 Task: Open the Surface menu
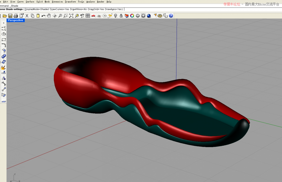point(30,2)
